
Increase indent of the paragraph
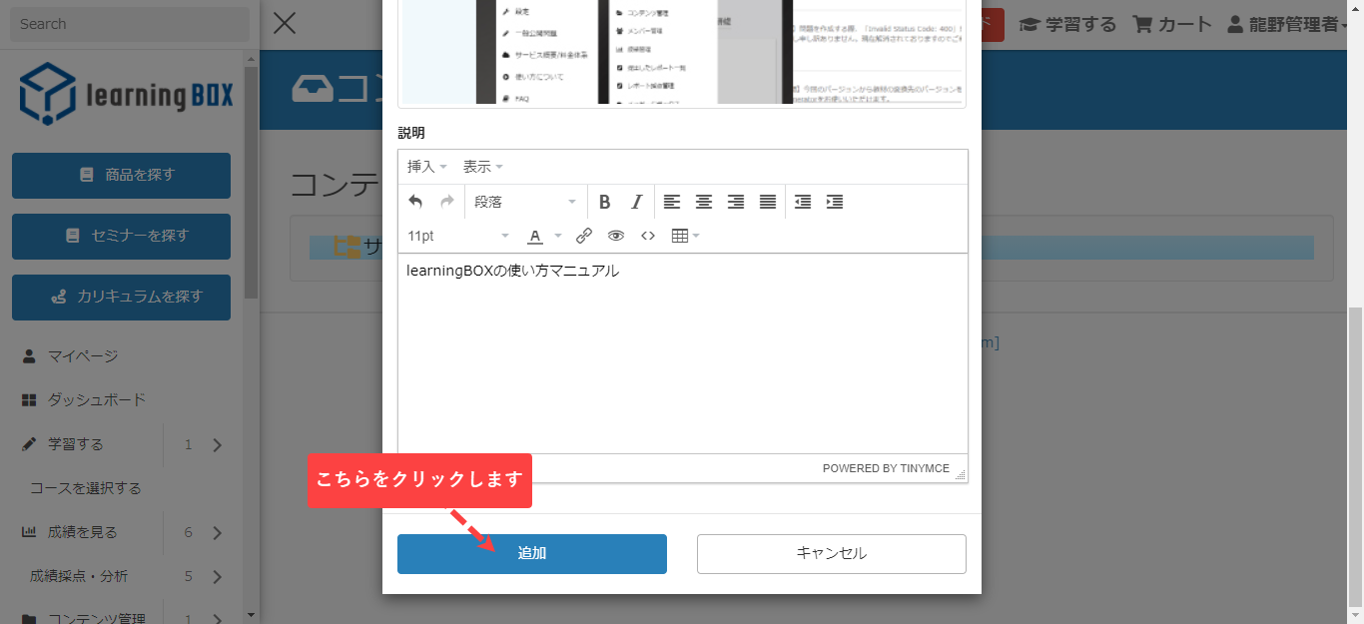pos(835,202)
